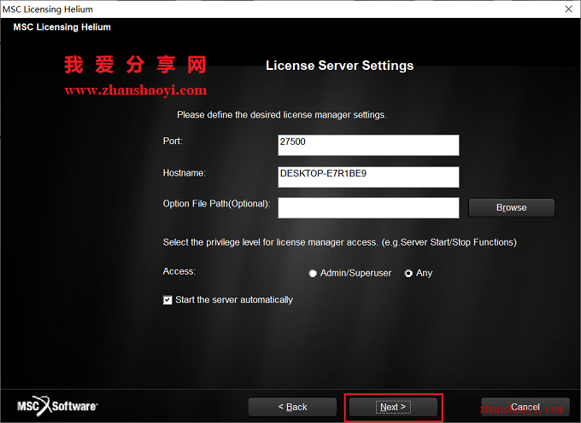This screenshot has height=423, width=581.
Task: Click the Next button
Action: 393,407
